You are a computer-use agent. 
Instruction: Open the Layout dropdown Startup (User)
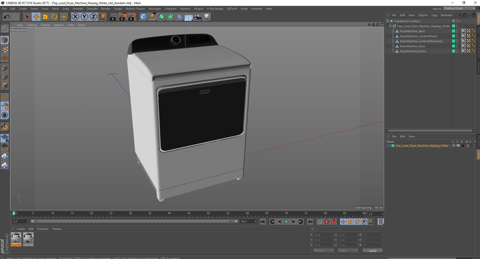pyautogui.click(x=459, y=8)
